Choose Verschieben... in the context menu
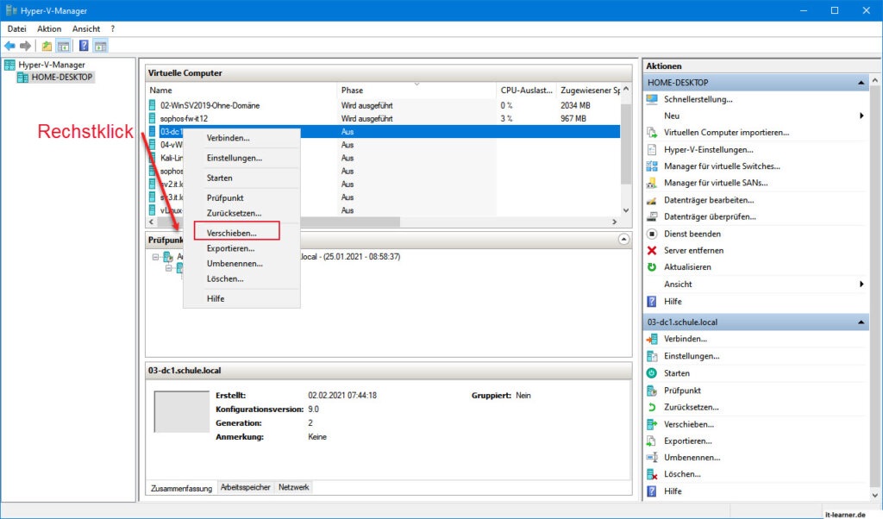The height and width of the screenshot is (519, 883). (x=231, y=233)
